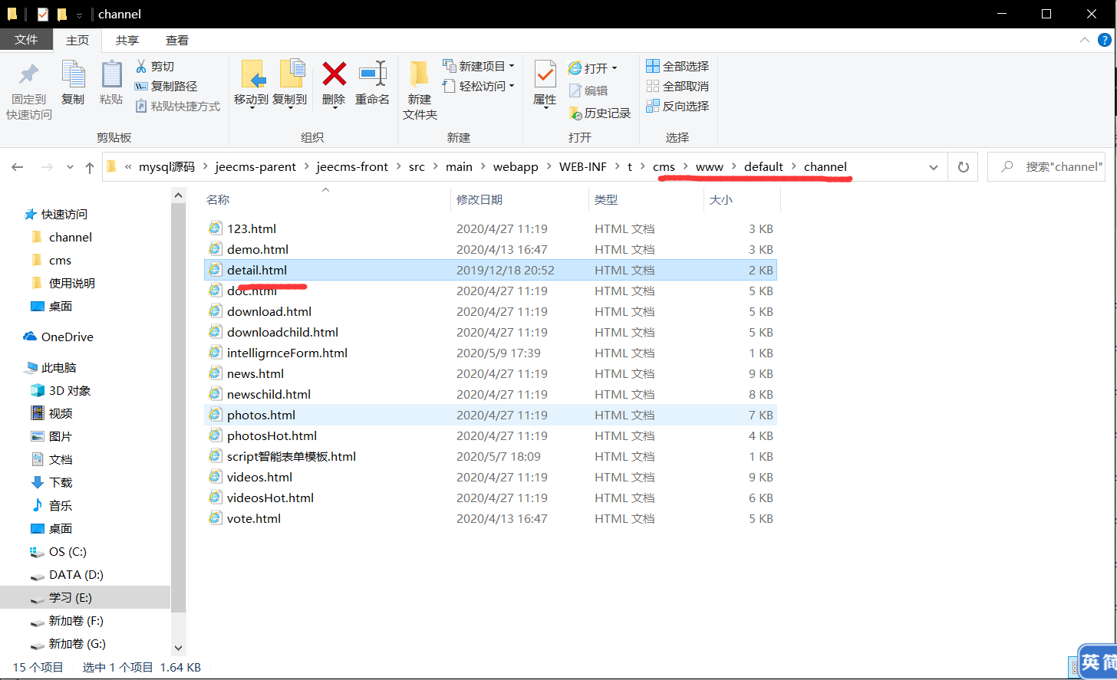
Task: Expand the New Item dropdown
Action: pyautogui.click(x=512, y=66)
